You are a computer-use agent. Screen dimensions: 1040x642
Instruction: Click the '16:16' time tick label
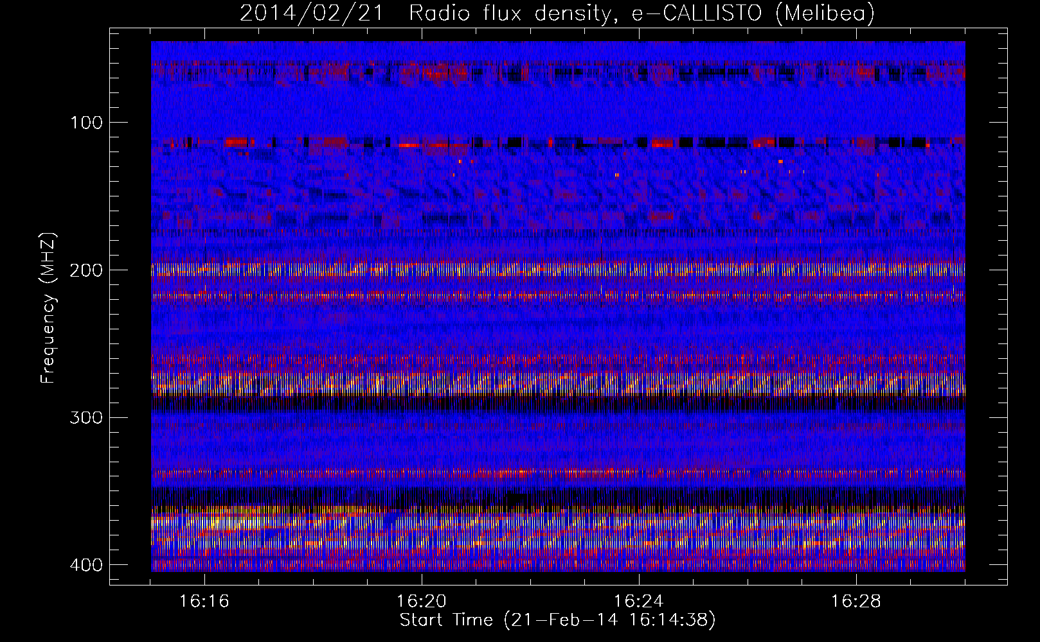(204, 602)
